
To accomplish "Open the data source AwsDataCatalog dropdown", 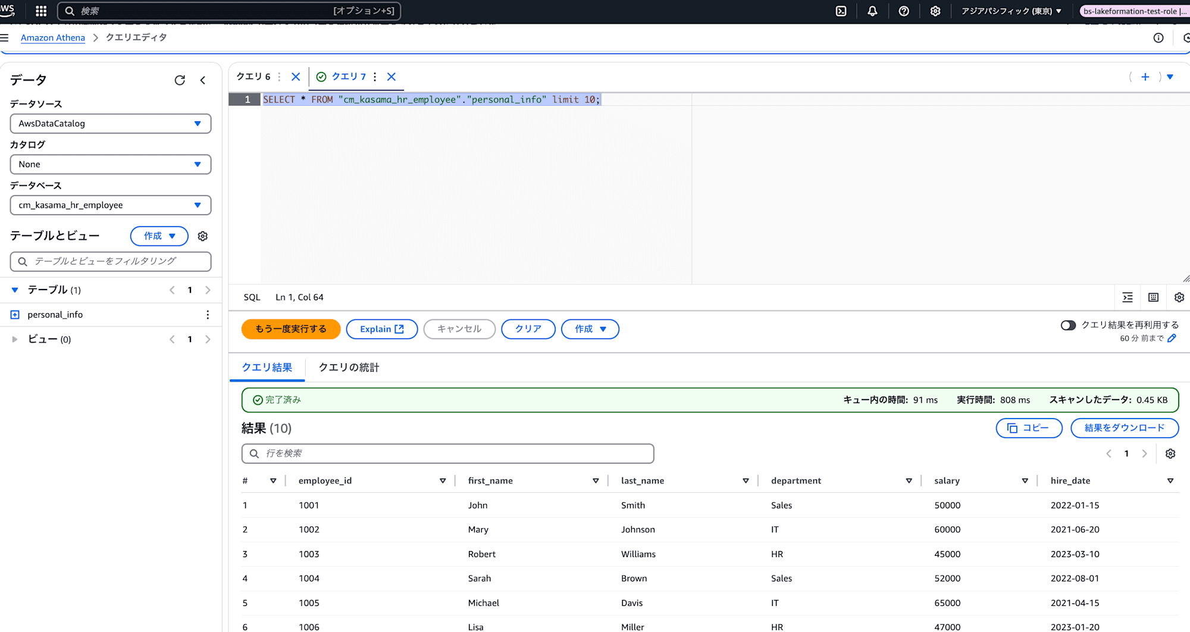I will coord(111,124).
